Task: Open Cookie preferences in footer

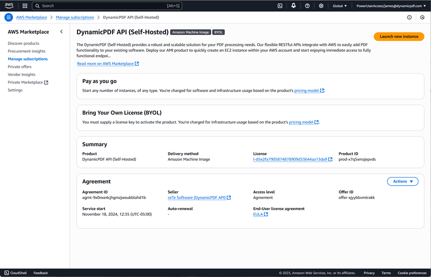Action: [412, 273]
